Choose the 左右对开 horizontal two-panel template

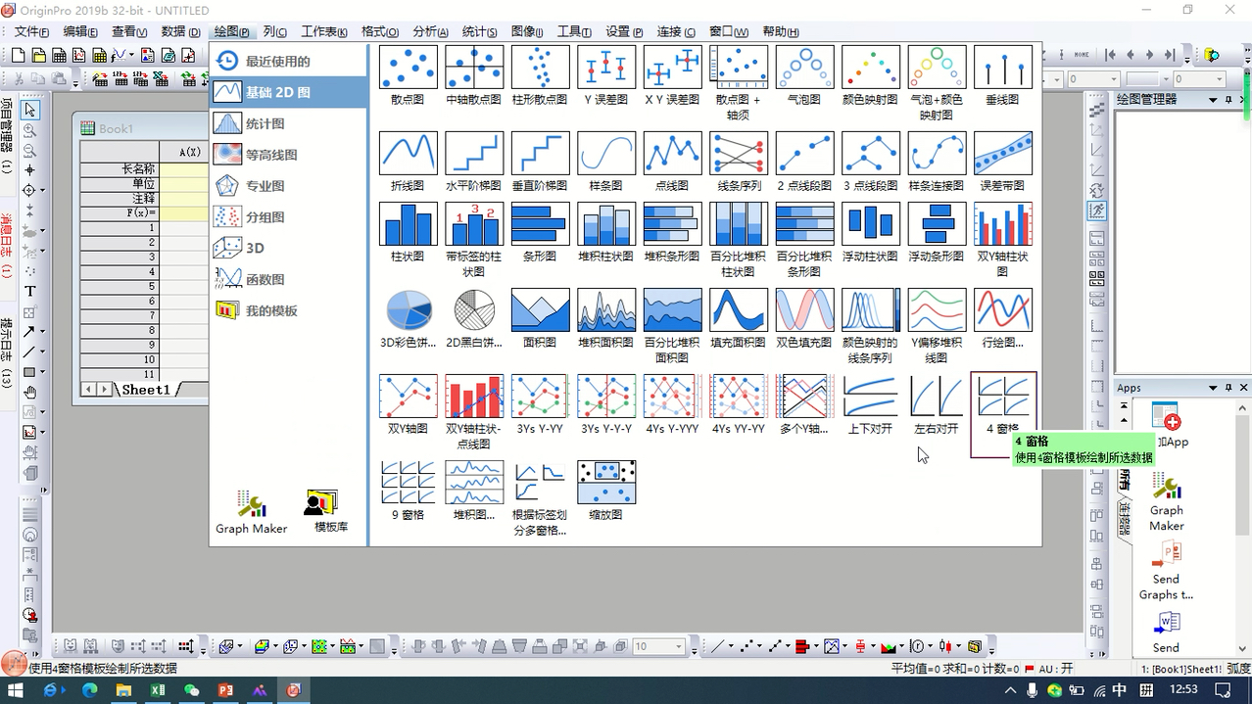click(x=937, y=404)
